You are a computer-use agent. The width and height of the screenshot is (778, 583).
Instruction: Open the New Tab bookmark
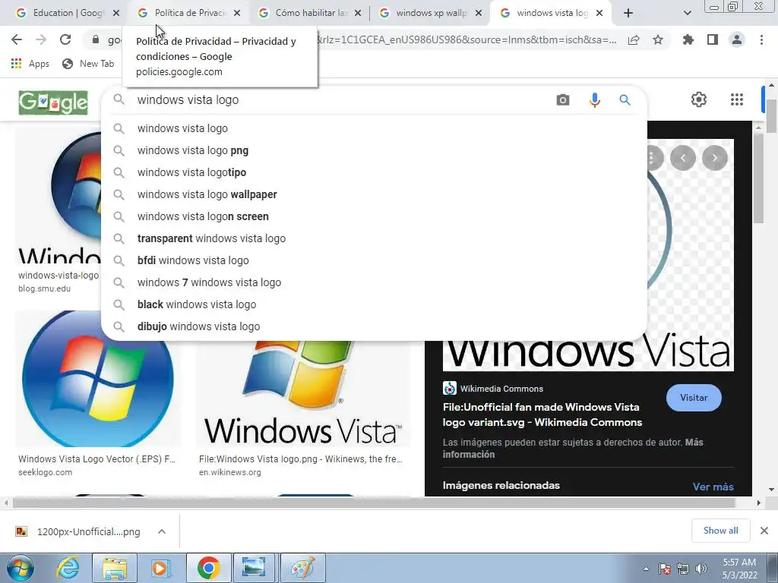(88, 64)
